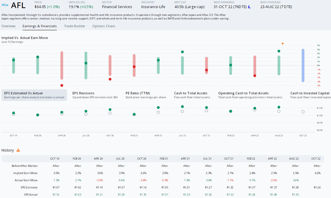This screenshot has width=331, height=198.
Task: Show the PE Ratio (TTM) chart
Action: click(x=145, y=95)
